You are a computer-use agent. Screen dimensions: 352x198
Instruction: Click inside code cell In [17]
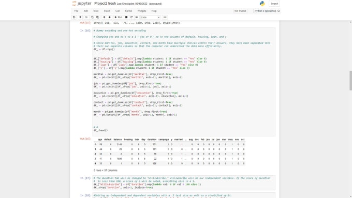pos(184,183)
